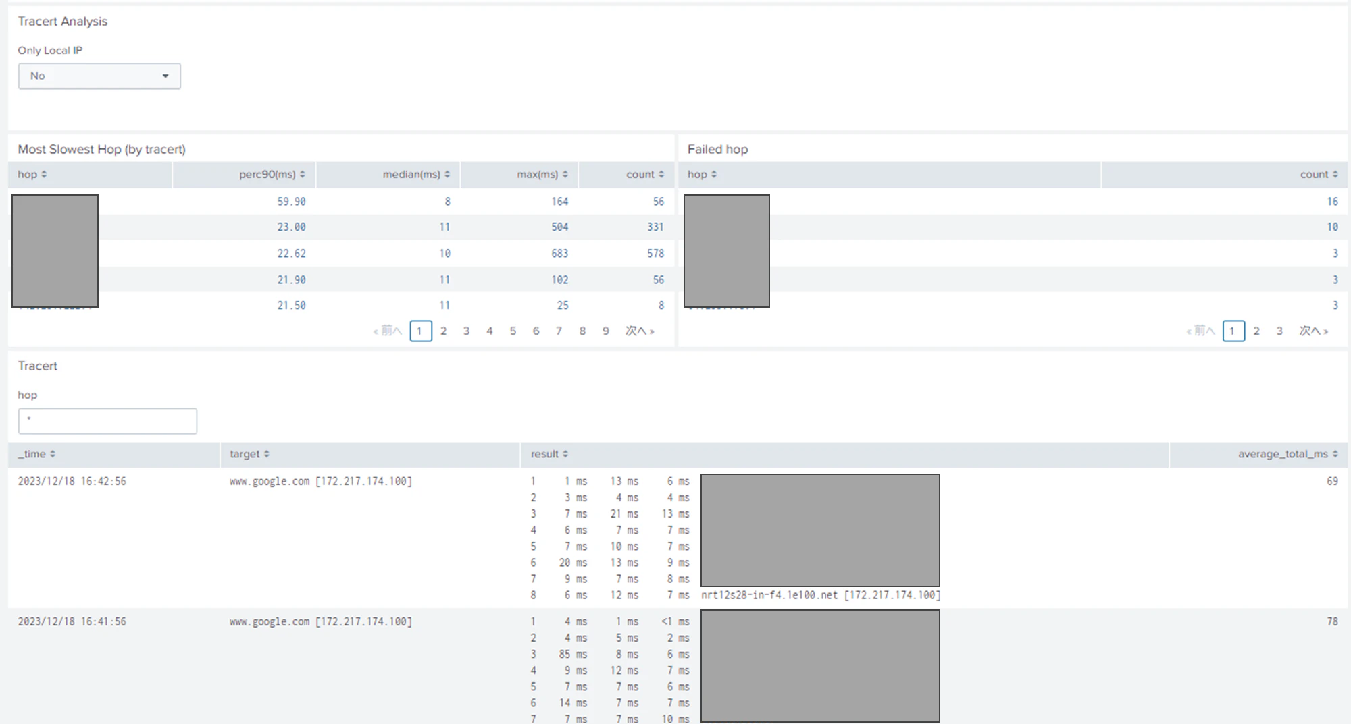The height and width of the screenshot is (724, 1351).
Task: Click target www.google.com in 16:42:56 row
Action: 321,482
